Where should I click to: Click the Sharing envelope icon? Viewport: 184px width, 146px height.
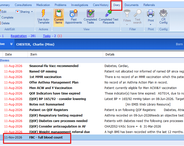(x=17, y=11)
